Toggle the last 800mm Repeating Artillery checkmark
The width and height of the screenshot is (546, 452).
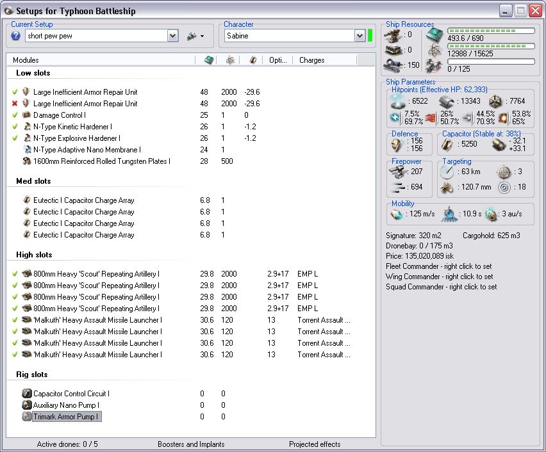point(15,309)
